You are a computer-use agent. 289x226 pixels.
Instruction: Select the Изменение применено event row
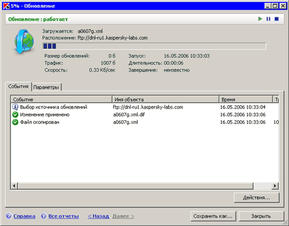144,114
